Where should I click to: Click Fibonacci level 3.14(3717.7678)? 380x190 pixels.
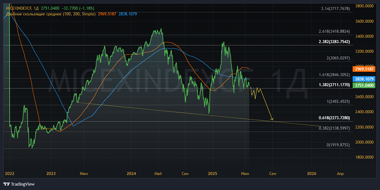pos(335,9)
